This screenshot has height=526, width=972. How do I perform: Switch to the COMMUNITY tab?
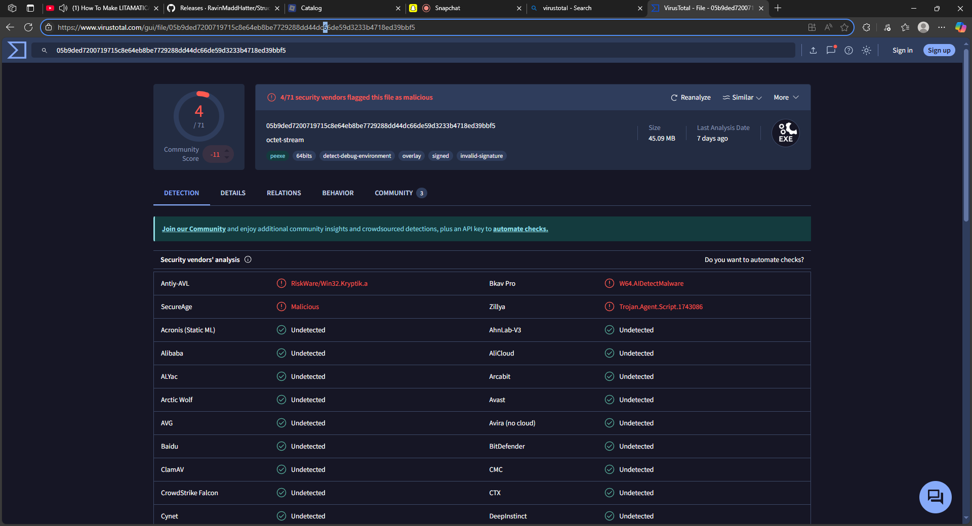400,193
